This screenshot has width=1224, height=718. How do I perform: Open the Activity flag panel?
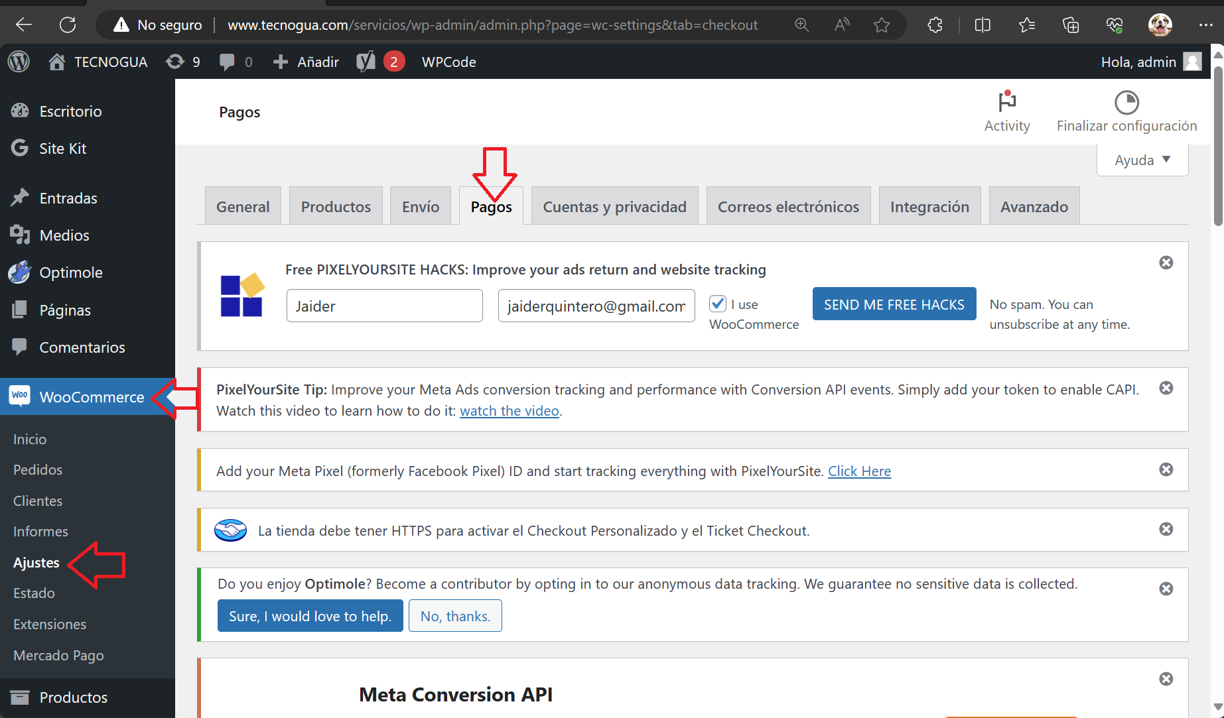click(1007, 111)
